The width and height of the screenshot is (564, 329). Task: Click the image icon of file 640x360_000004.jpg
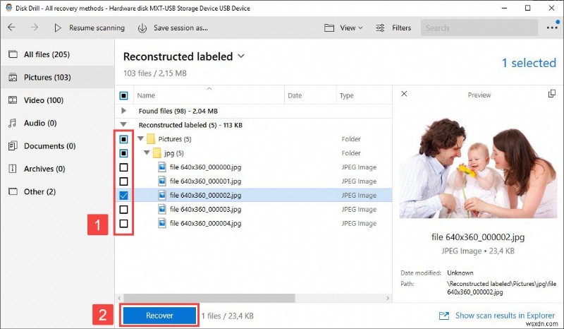(162, 223)
